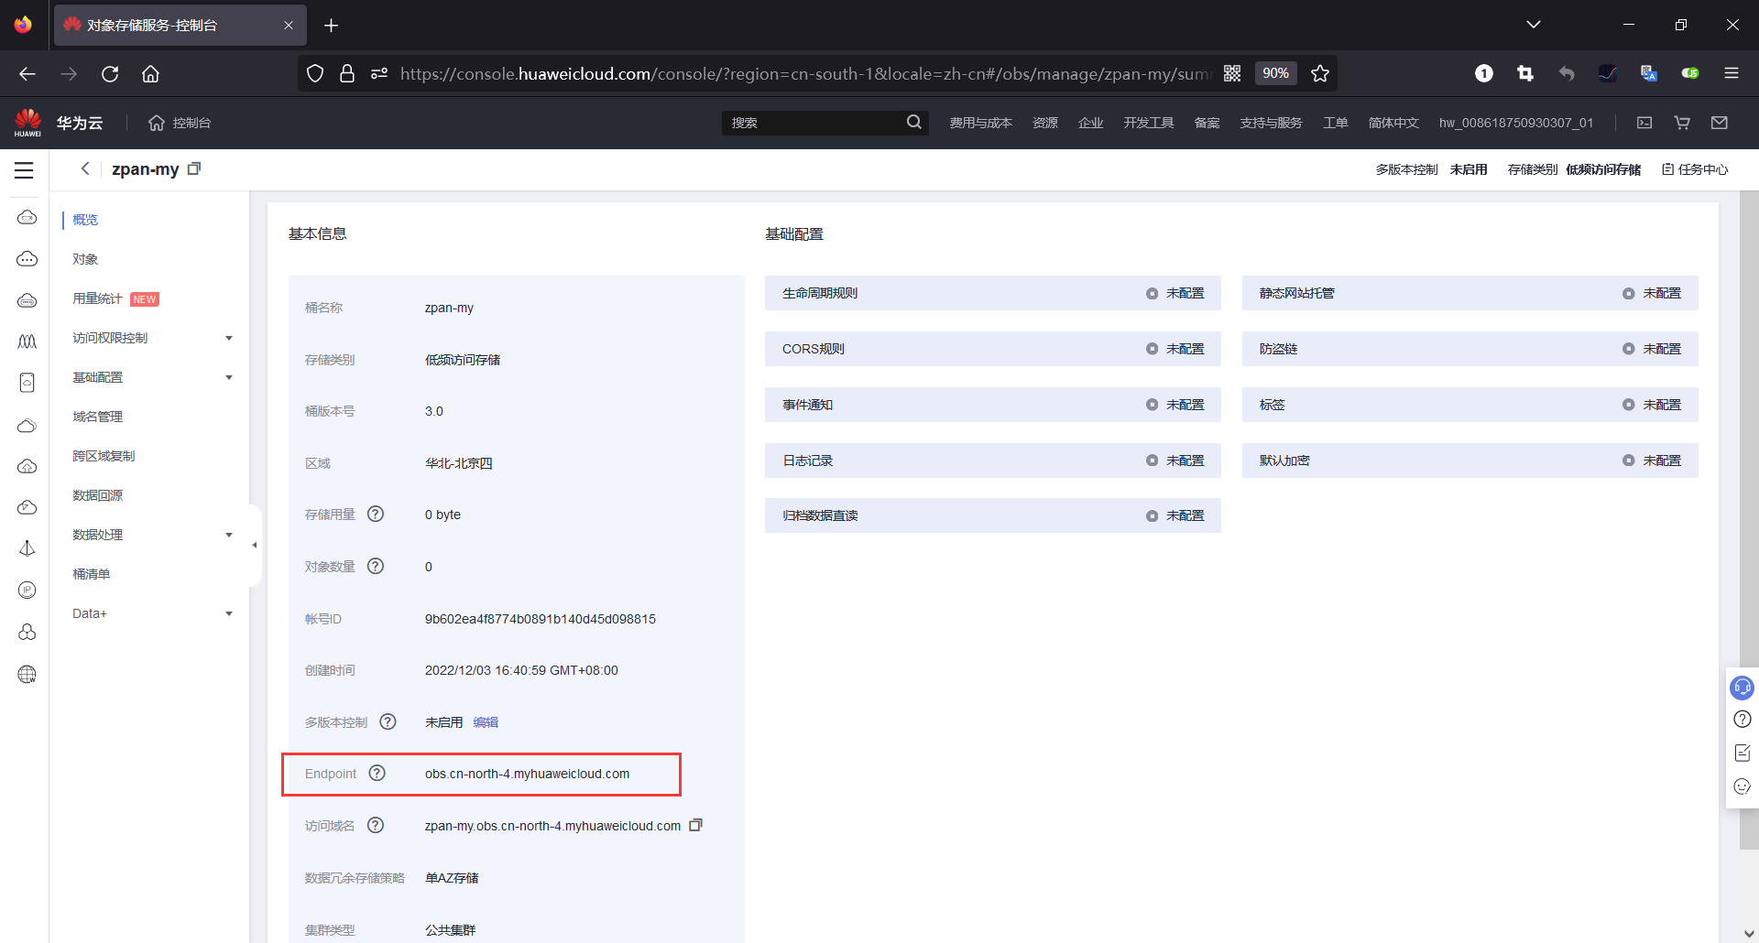This screenshot has width=1759, height=943.
Task: Select 概览 in the sidebar
Action: pos(85,220)
